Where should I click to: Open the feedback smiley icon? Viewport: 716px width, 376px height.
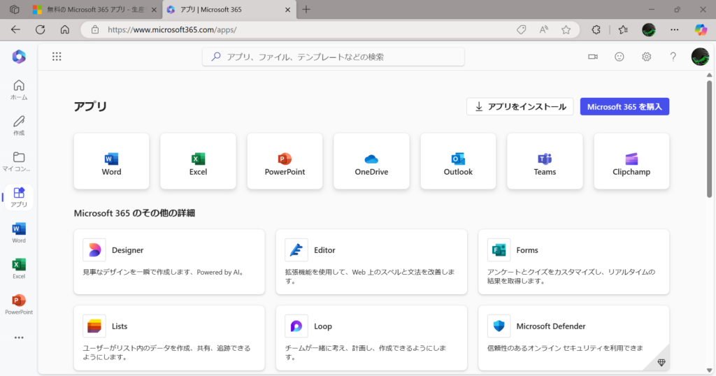[620, 57]
